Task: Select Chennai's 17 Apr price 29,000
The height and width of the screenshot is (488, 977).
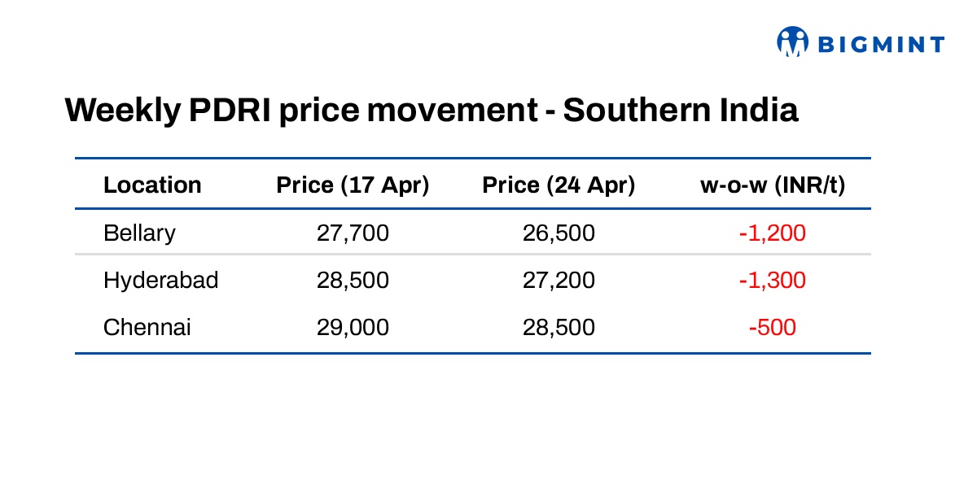Action: [353, 328]
